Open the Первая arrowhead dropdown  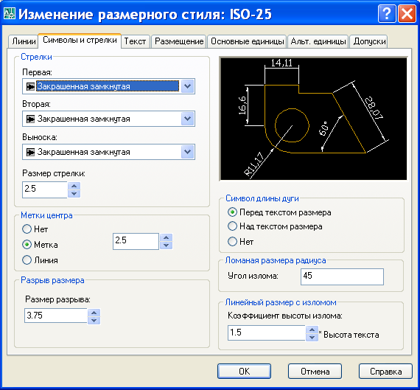pyautogui.click(x=187, y=86)
